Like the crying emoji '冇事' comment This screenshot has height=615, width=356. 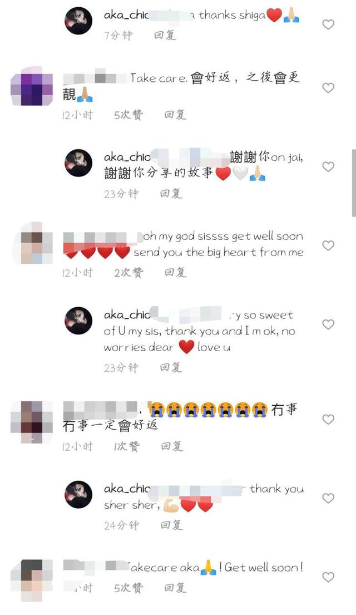(328, 419)
